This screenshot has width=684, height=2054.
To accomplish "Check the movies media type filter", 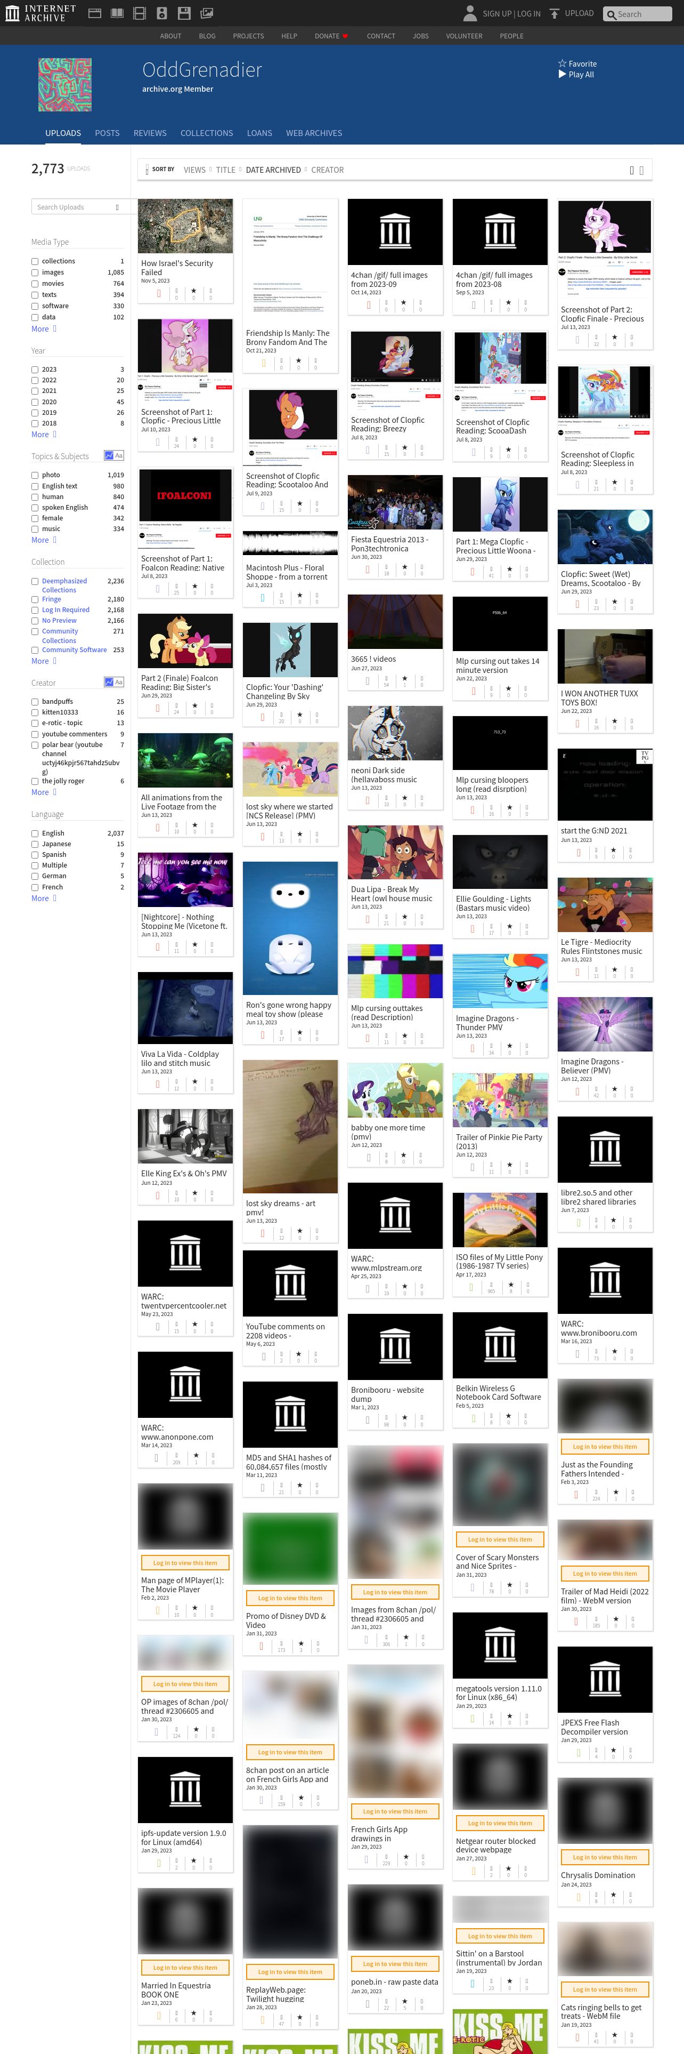I will (35, 284).
